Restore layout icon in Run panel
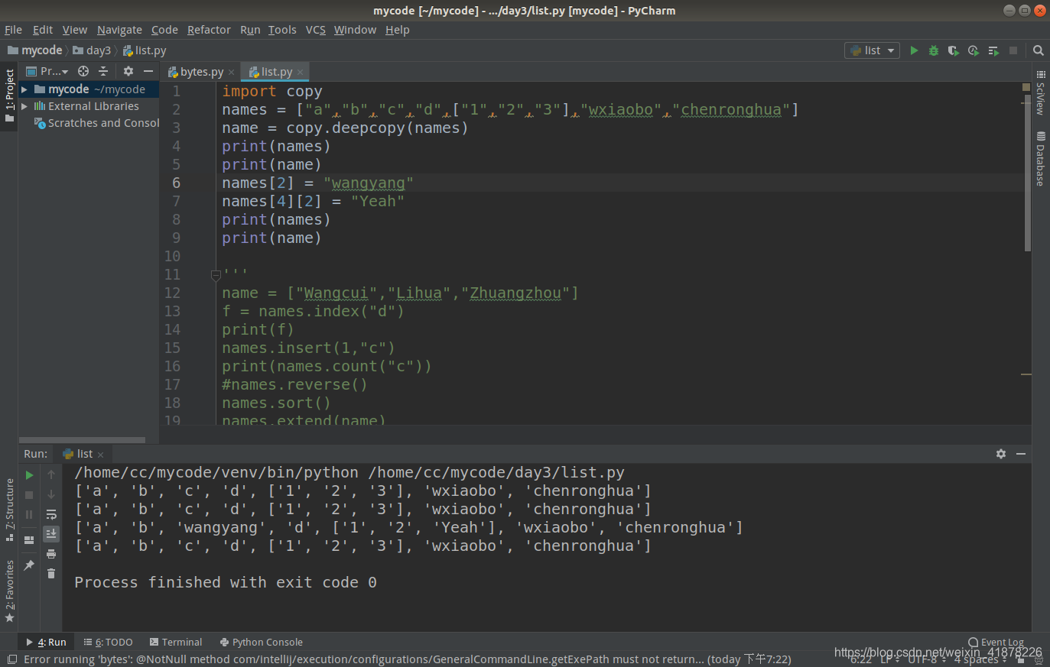 pos(29,540)
